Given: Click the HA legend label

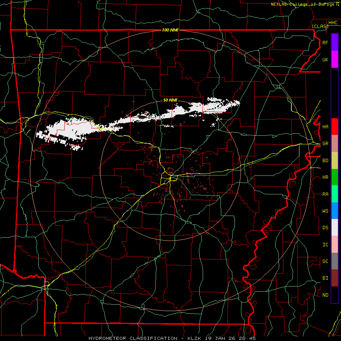Looking at the screenshot, I should (x=325, y=127).
